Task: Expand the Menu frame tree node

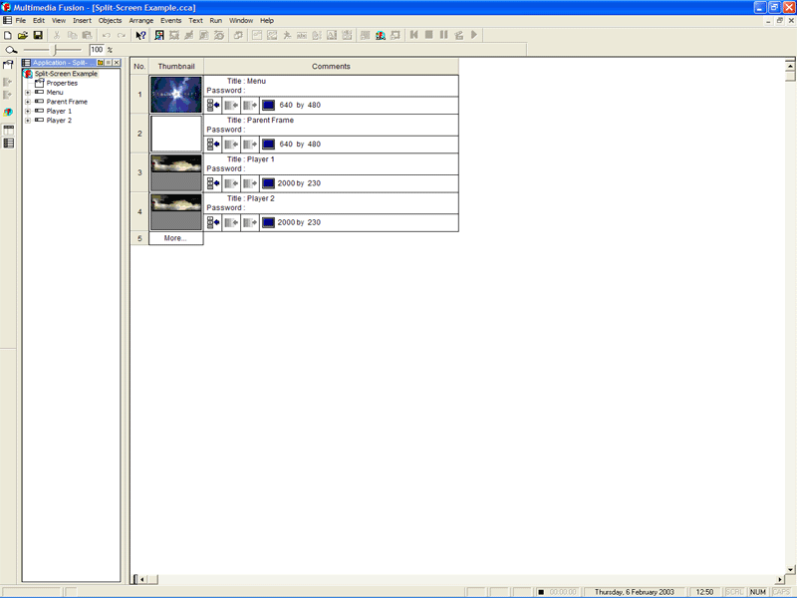Action: [28, 93]
